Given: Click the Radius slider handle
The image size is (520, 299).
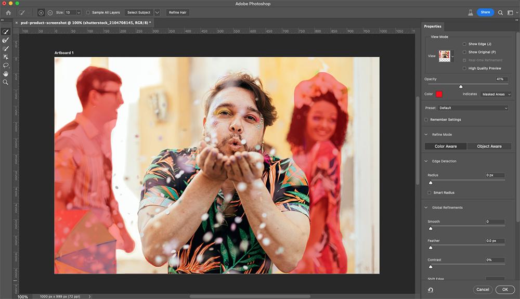Looking at the screenshot, I should pos(431,183).
